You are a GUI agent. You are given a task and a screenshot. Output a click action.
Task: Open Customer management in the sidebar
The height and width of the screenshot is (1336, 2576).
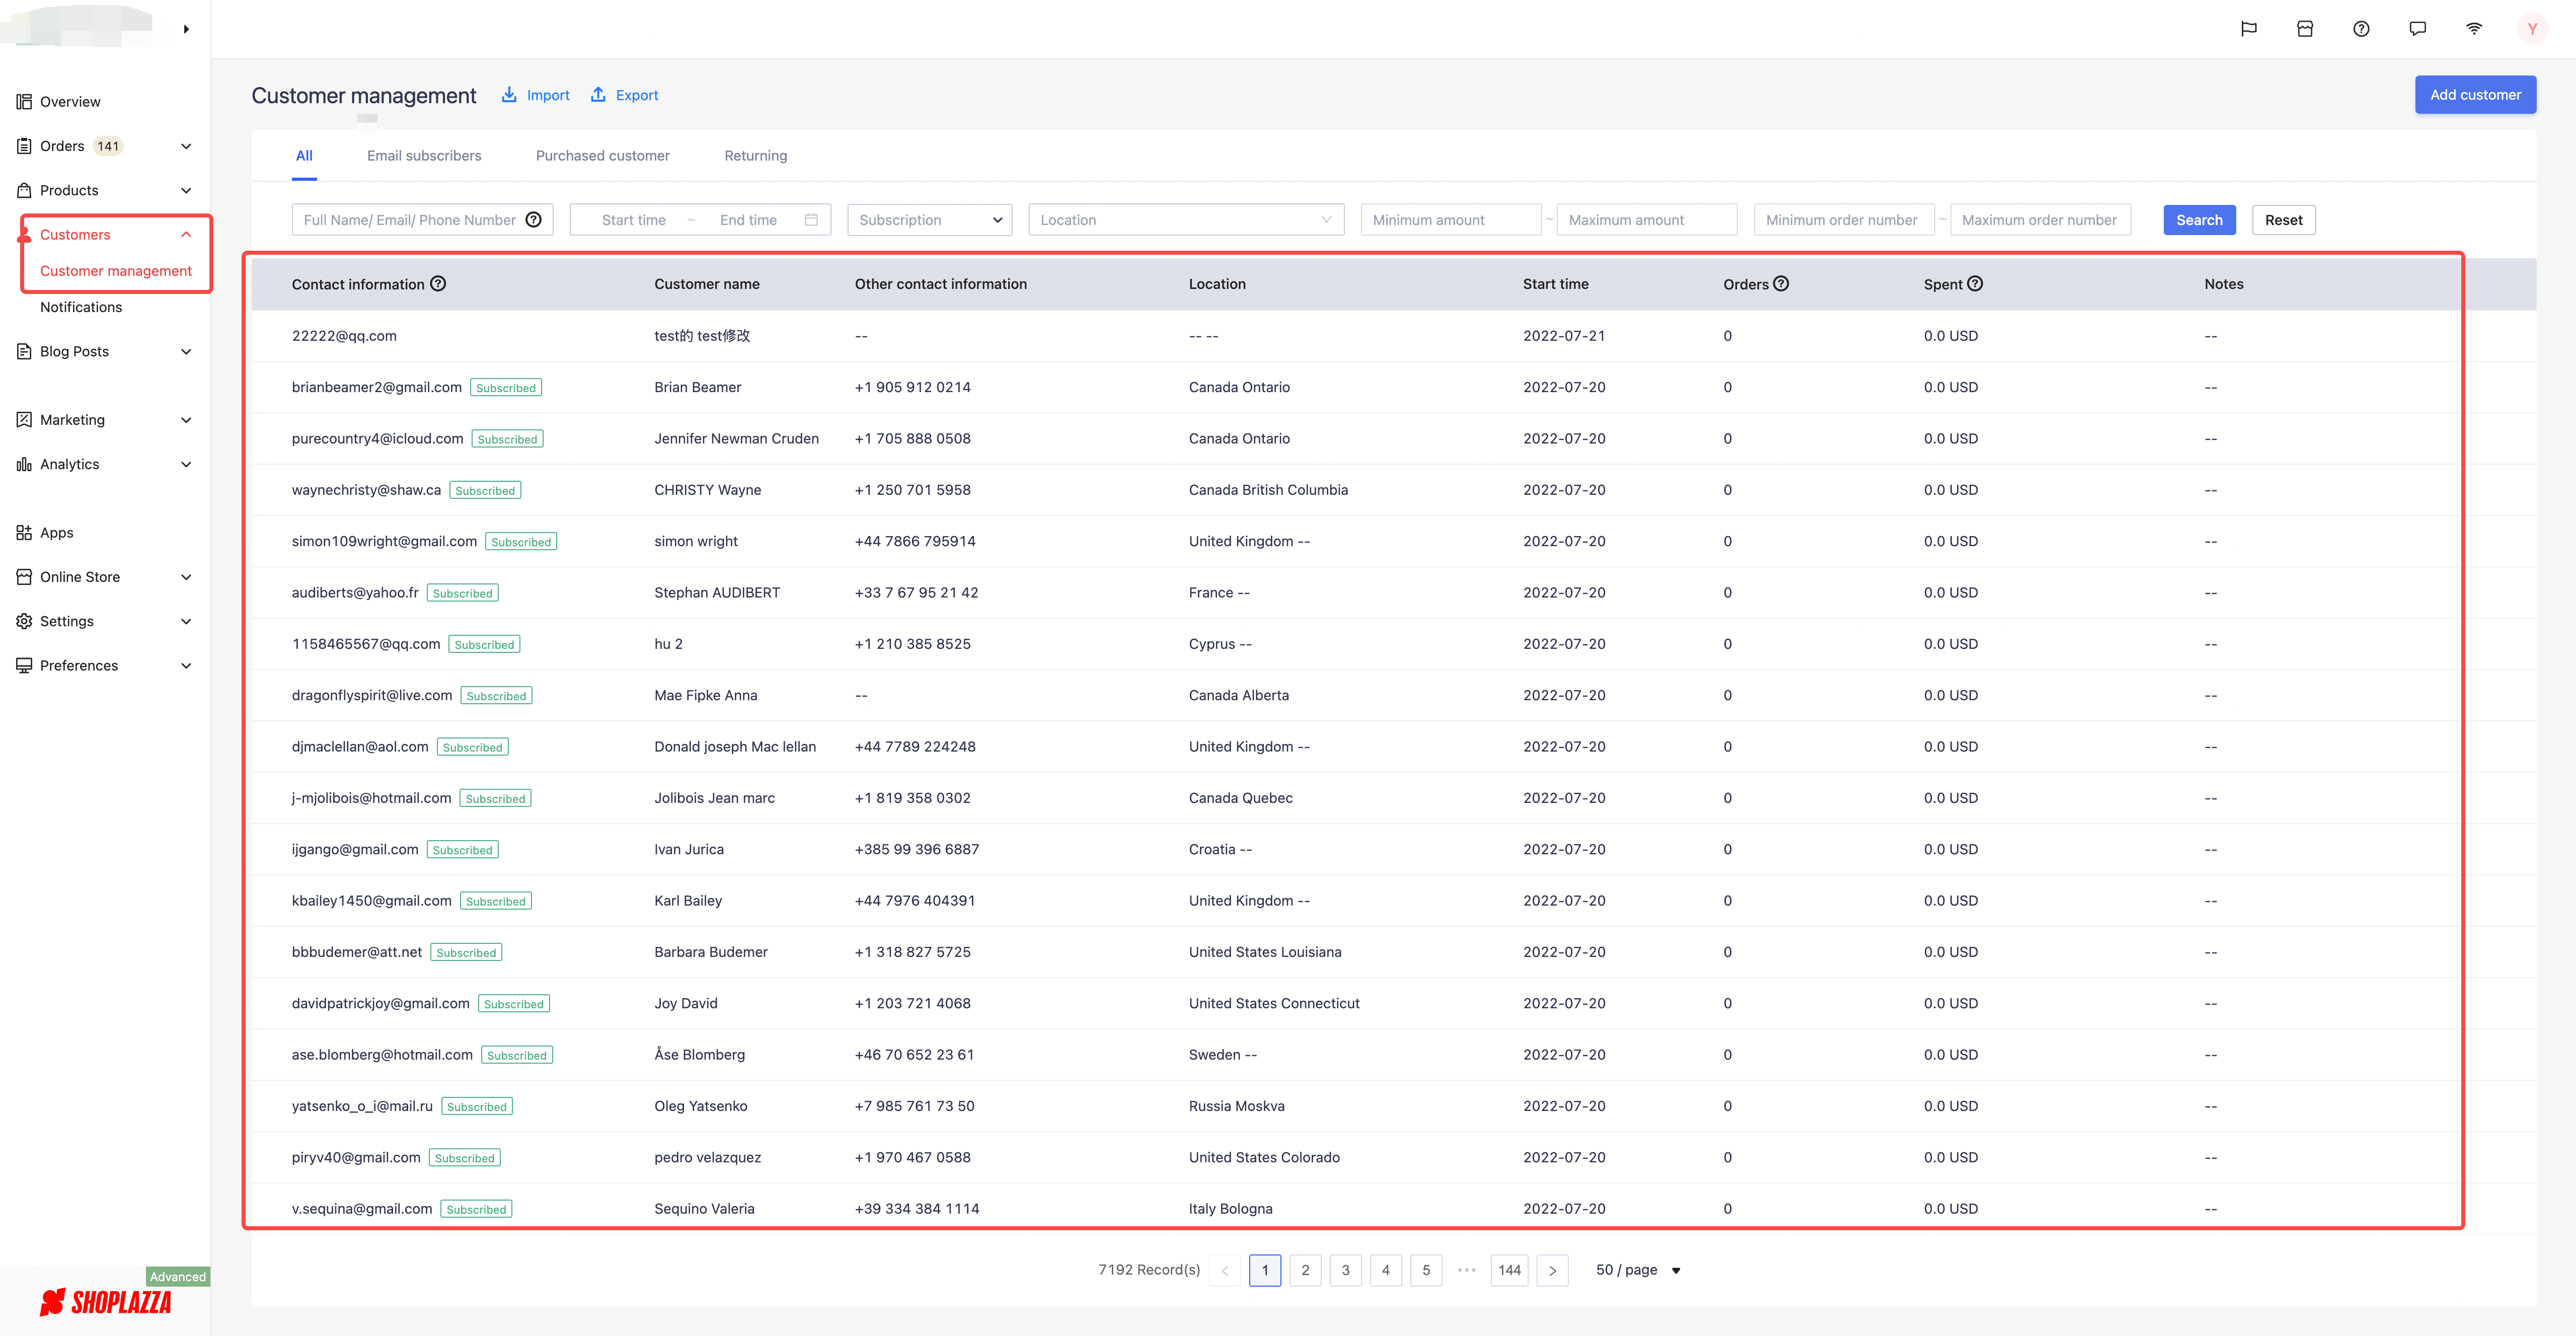click(x=116, y=271)
